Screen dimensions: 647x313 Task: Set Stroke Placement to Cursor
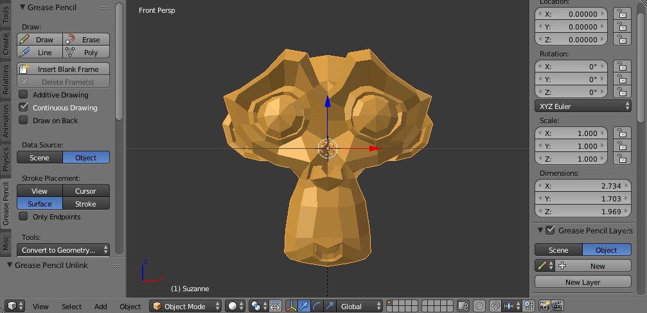(86, 191)
